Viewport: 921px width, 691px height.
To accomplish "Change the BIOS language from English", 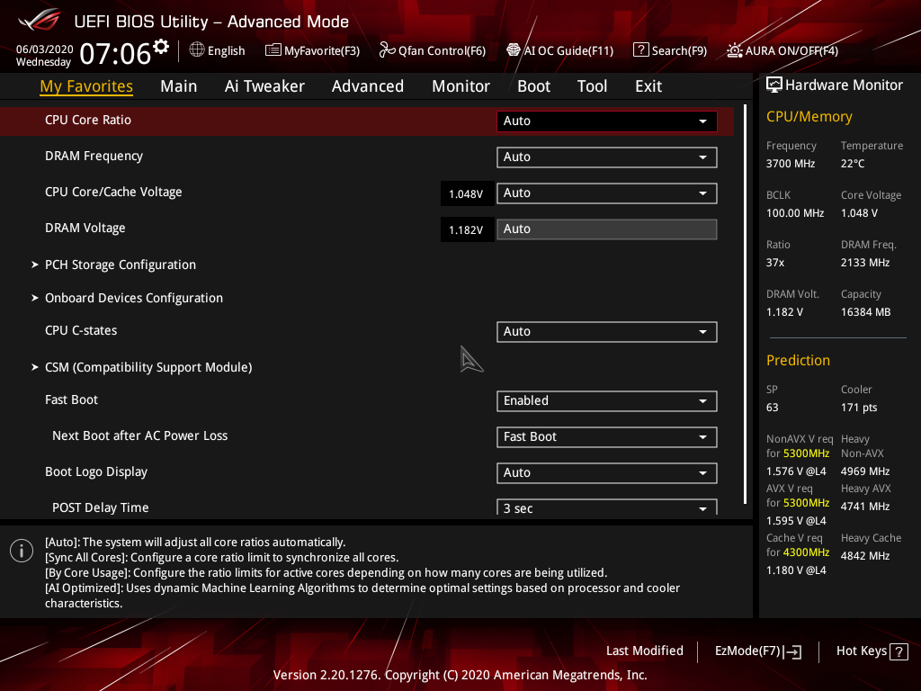I will (x=217, y=50).
